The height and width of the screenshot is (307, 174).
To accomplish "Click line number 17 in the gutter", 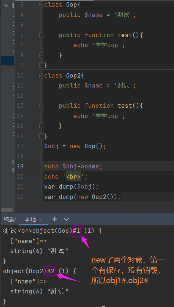I will coord(20,146).
